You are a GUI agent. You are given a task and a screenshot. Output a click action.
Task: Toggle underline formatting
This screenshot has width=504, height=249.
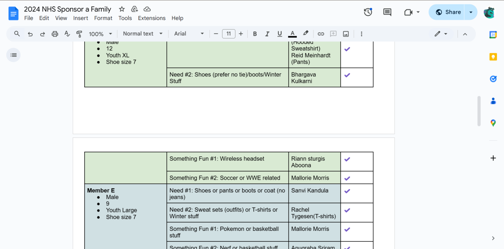tap(280, 34)
